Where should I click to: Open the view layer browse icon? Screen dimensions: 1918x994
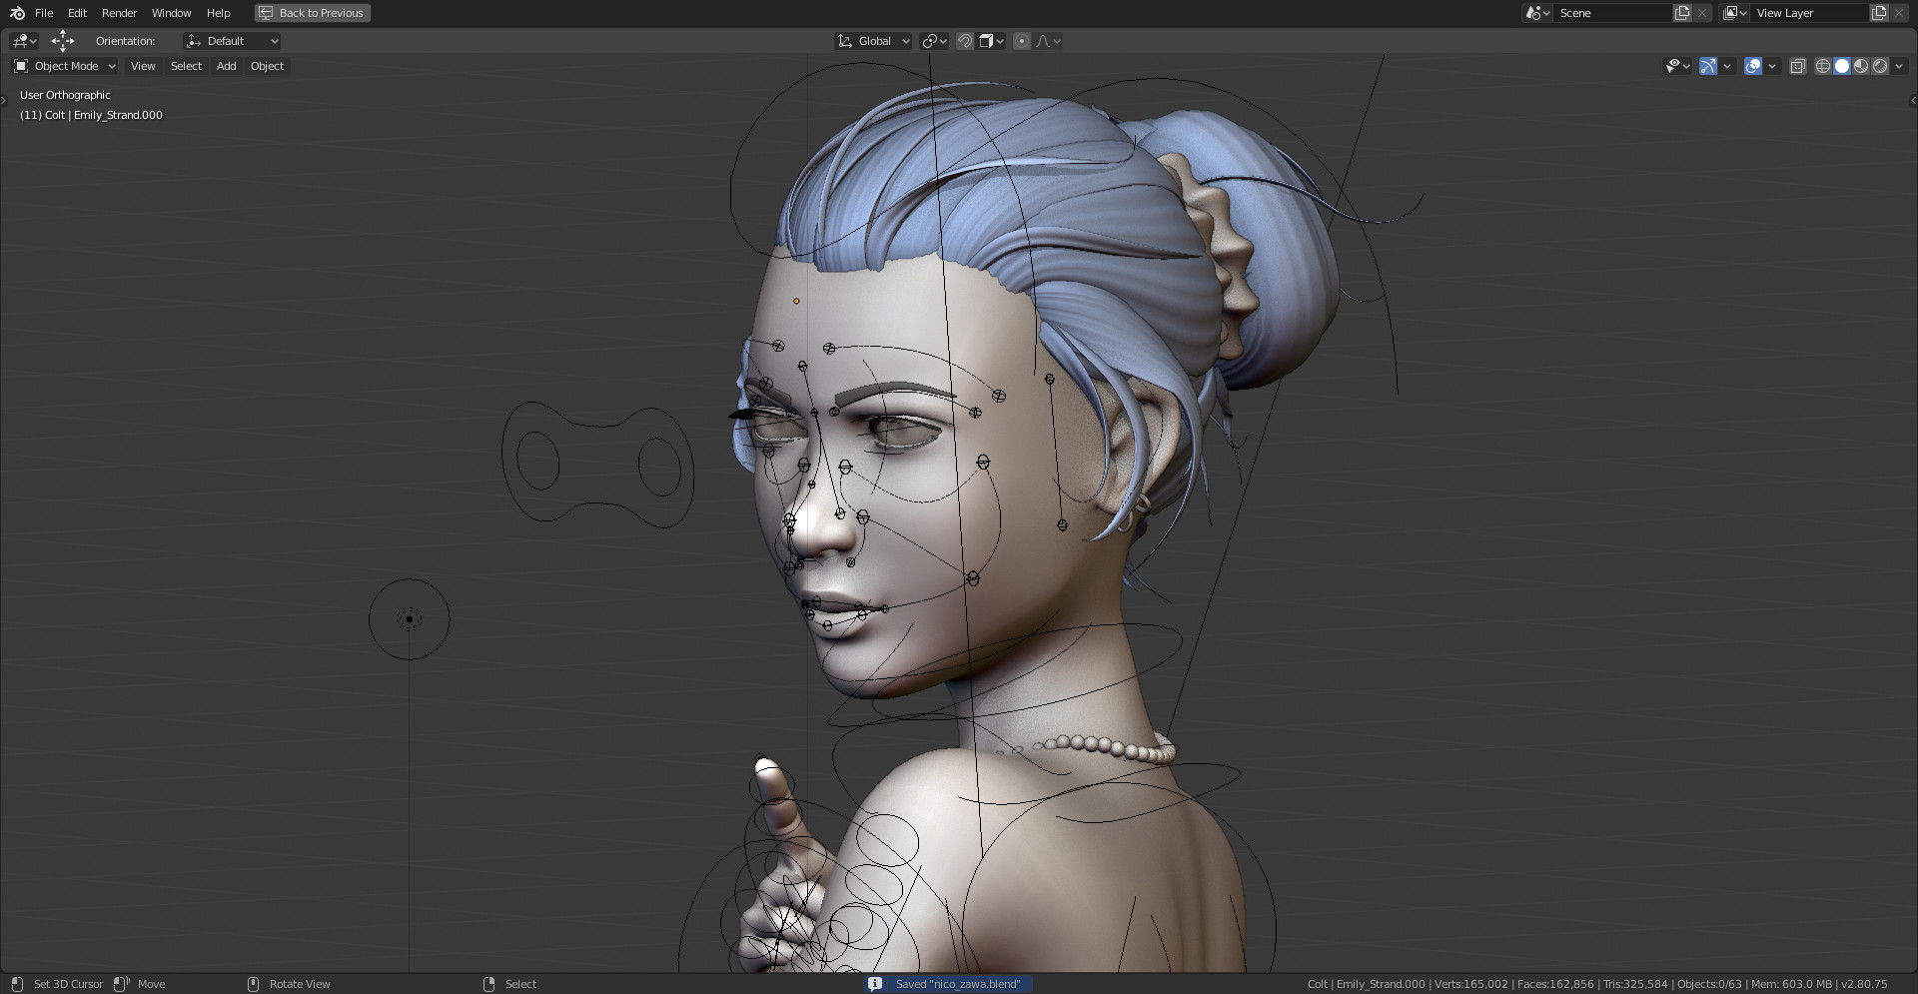pyautogui.click(x=1735, y=13)
